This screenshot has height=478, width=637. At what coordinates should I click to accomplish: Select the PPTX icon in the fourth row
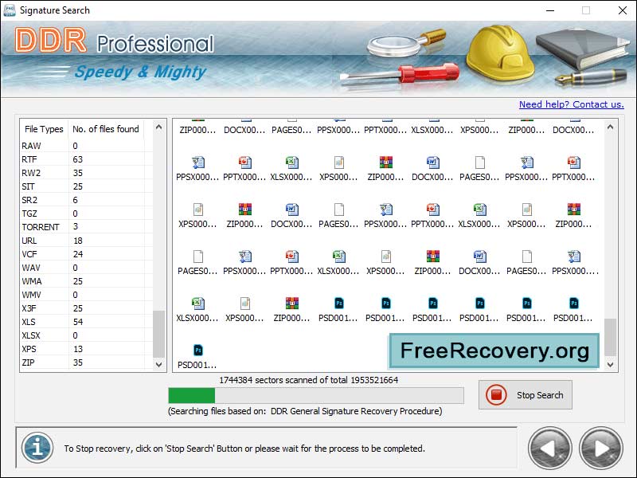tap(291, 256)
